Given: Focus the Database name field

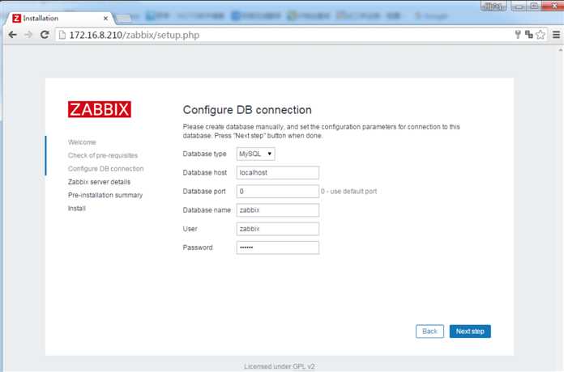Looking at the screenshot, I should coord(278,210).
